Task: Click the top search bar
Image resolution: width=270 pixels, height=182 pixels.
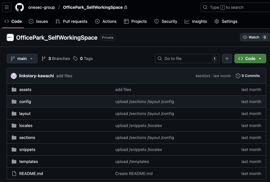Action: click(235, 7)
